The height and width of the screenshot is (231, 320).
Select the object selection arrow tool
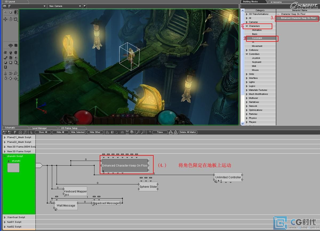(5, 12)
